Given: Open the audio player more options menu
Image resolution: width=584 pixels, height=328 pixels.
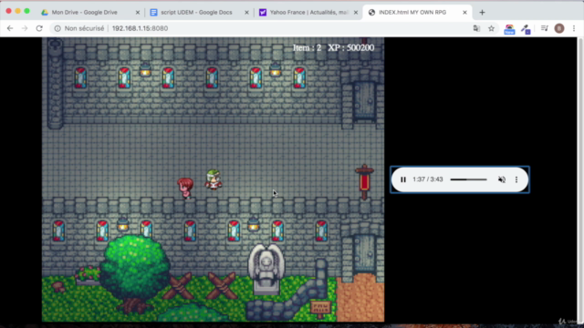Looking at the screenshot, I should click(516, 179).
